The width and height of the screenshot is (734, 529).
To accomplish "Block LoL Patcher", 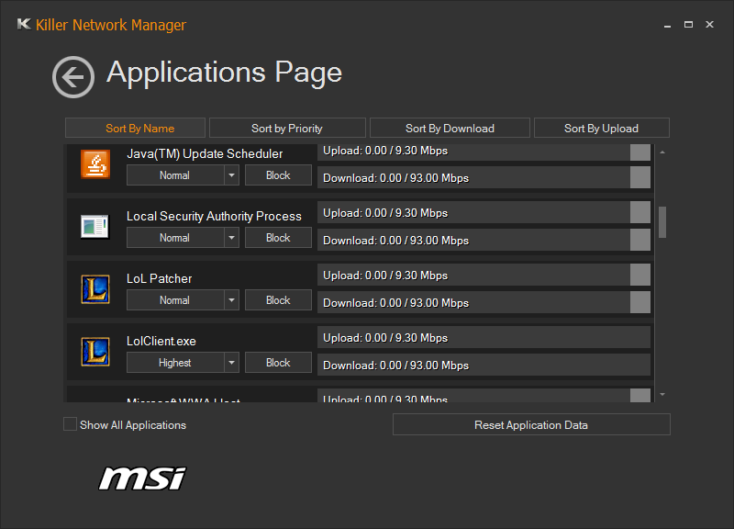I will tap(278, 300).
